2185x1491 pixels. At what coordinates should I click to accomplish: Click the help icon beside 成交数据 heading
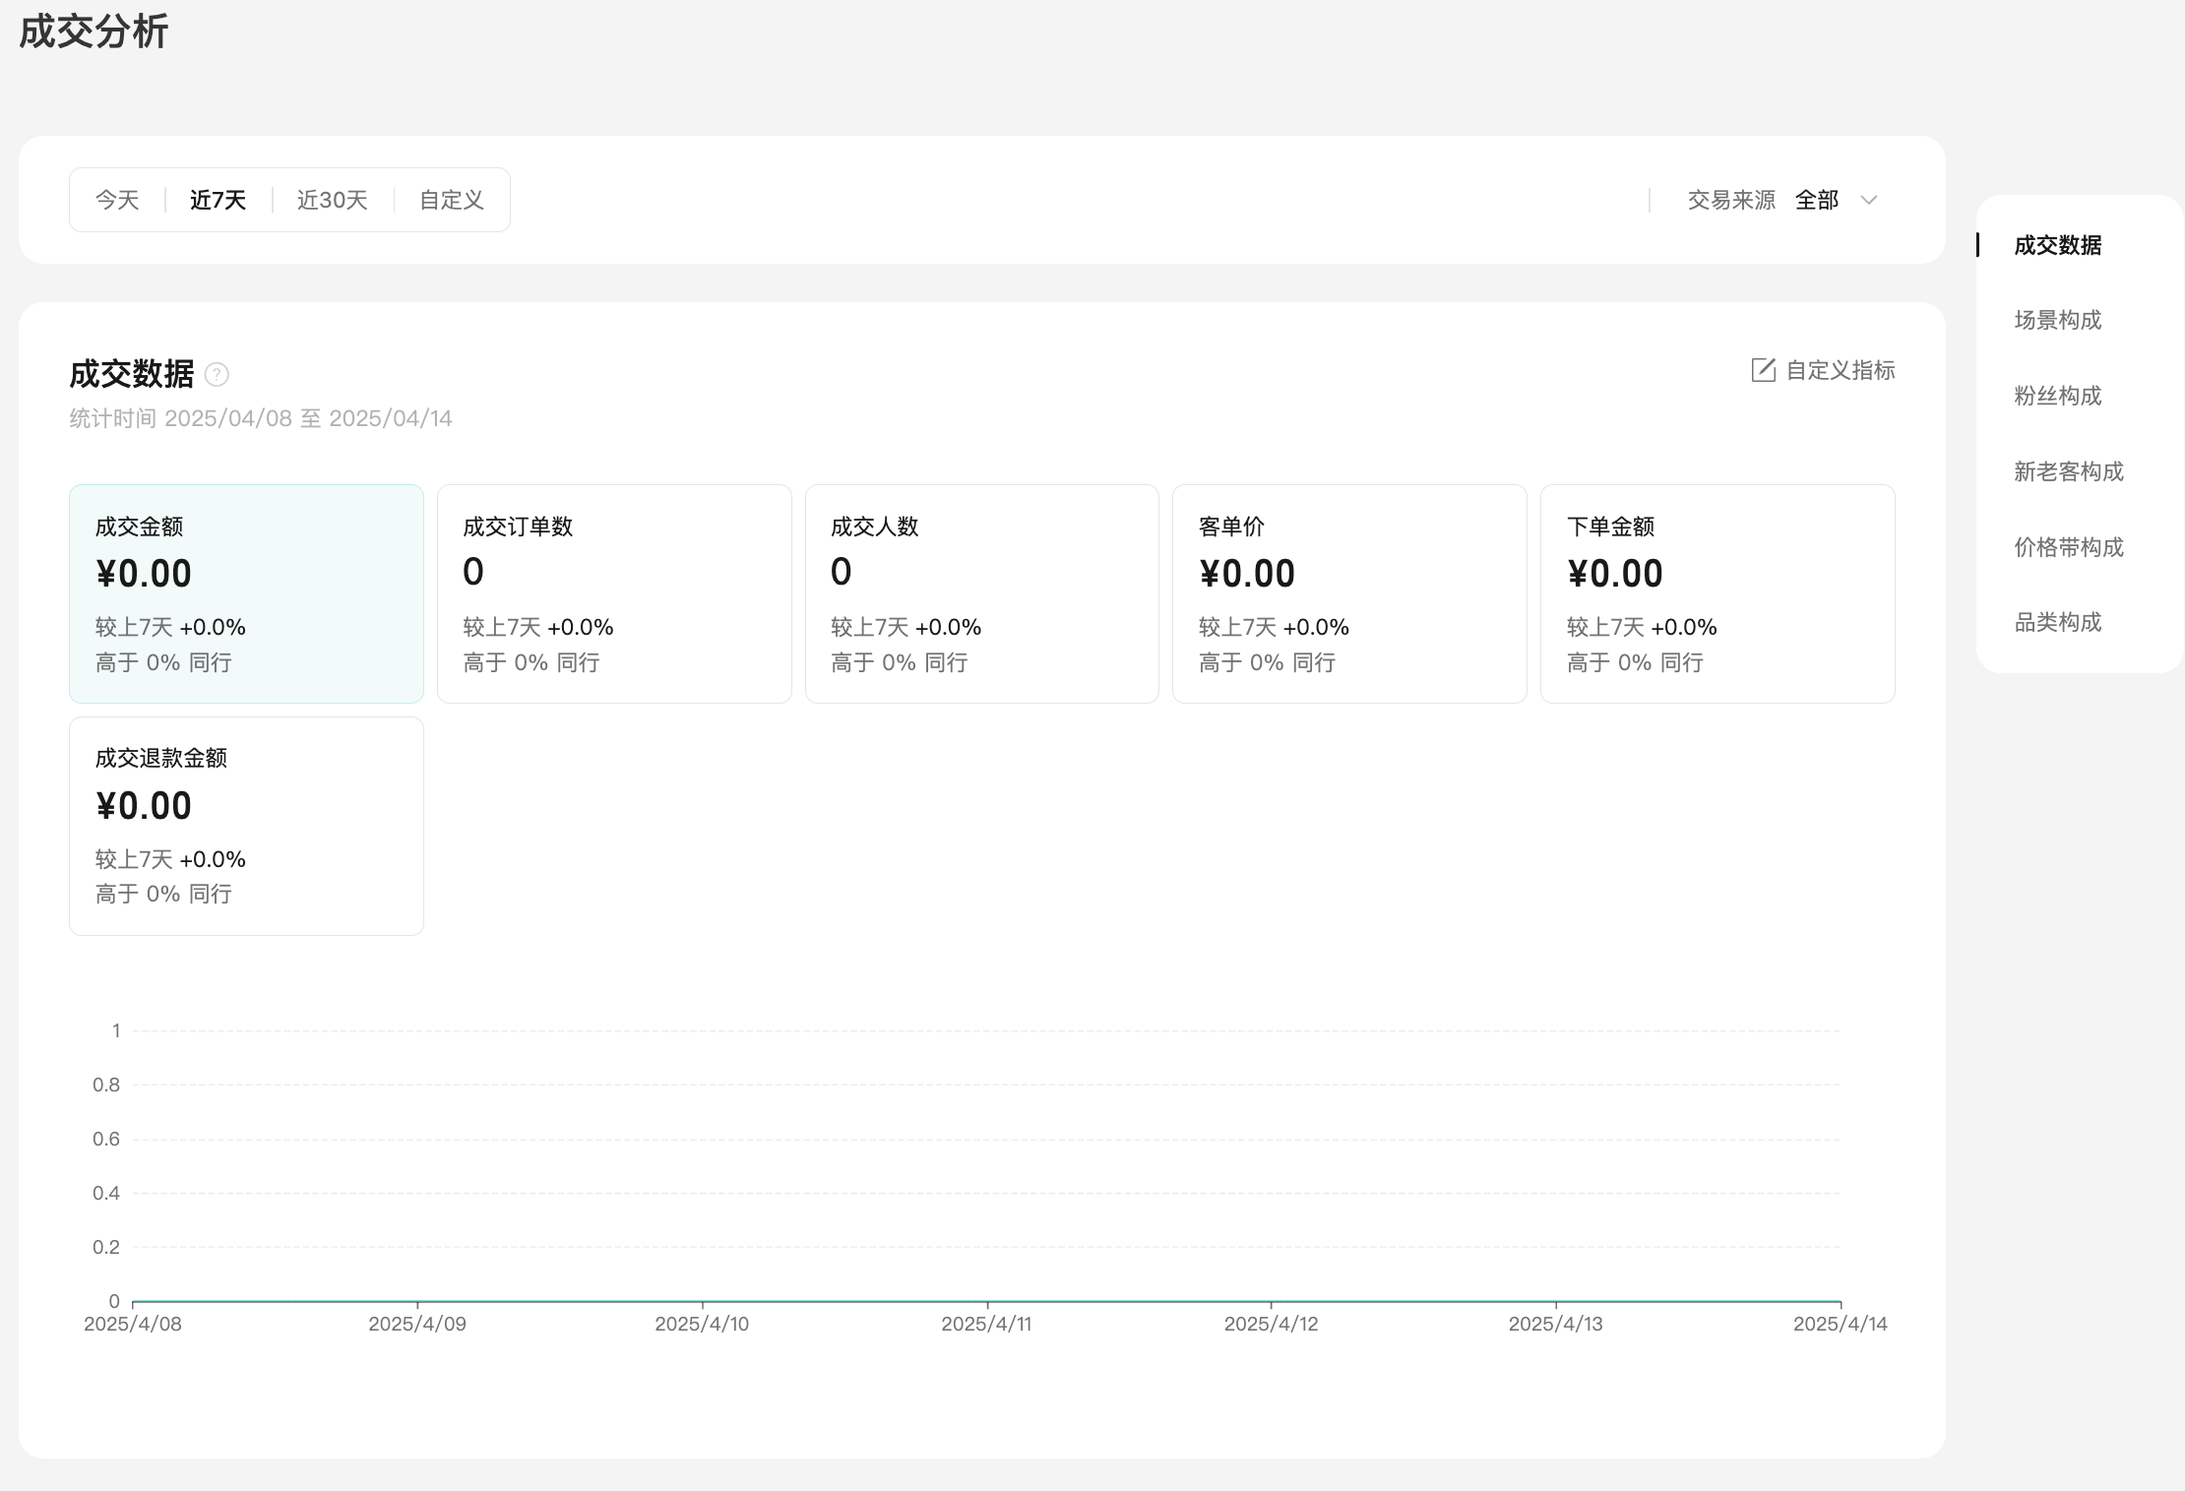click(x=217, y=375)
